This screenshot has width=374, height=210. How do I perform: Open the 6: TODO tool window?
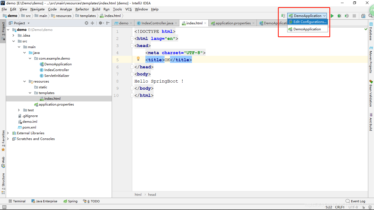(91, 201)
